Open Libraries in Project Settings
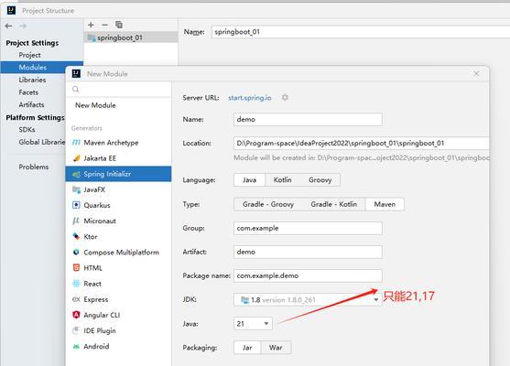Image resolution: width=510 pixels, height=366 pixels. pos(32,80)
